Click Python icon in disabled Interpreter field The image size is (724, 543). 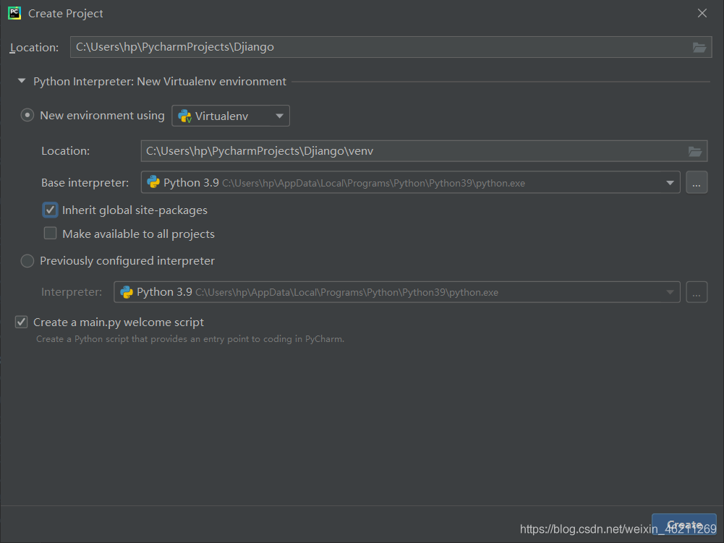pos(127,292)
